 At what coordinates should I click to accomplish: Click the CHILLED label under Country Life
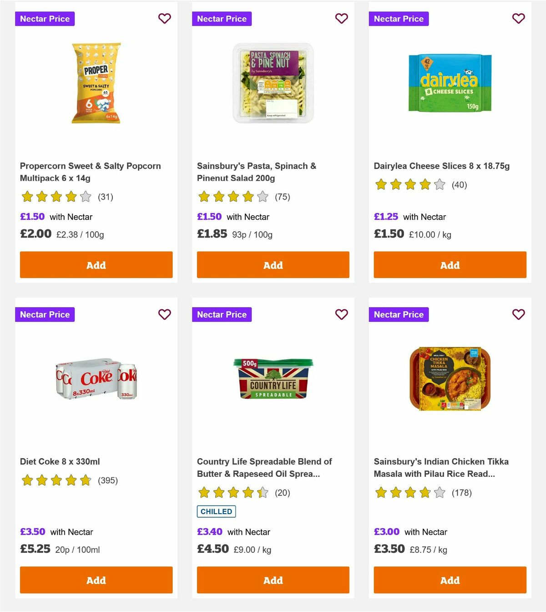(216, 511)
